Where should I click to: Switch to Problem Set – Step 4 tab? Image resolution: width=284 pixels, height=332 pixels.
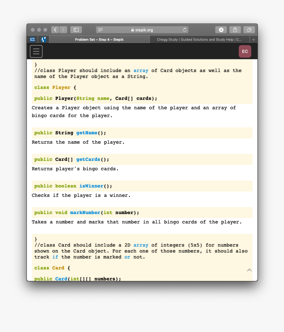click(99, 40)
